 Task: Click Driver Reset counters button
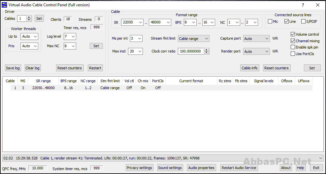point(70,68)
